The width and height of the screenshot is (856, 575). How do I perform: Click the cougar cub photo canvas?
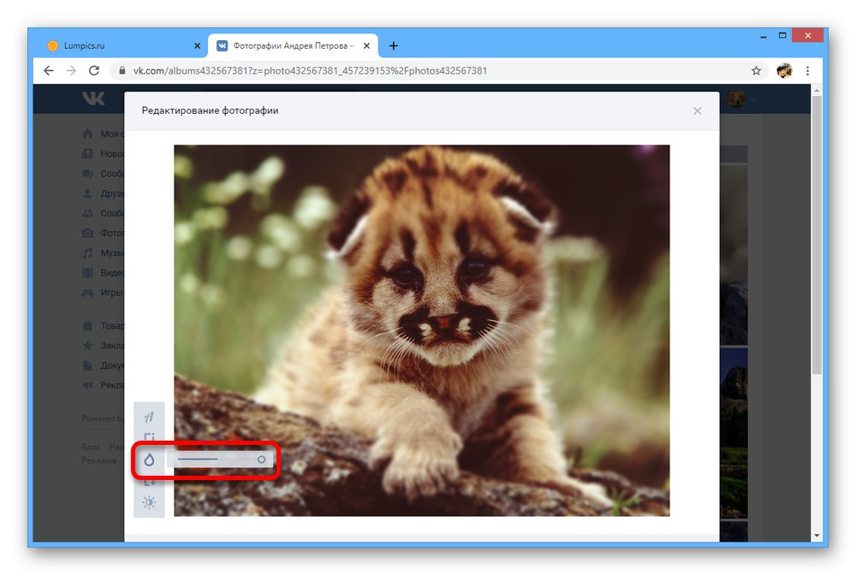click(x=421, y=330)
